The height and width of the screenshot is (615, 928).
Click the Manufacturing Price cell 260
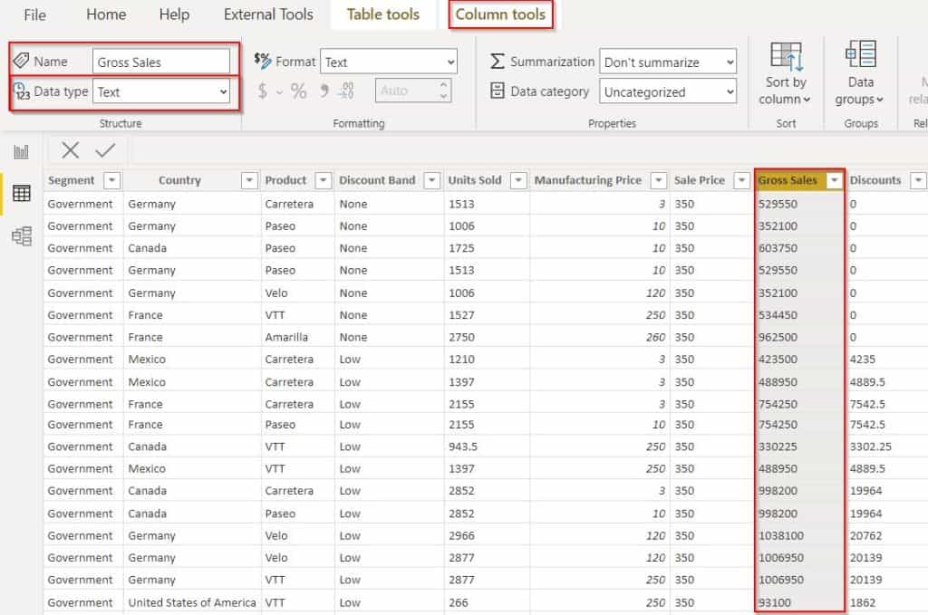(x=655, y=337)
